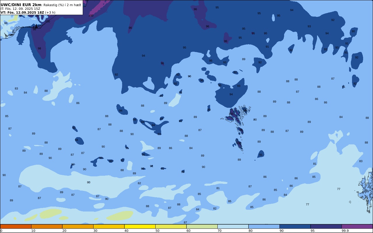Viewport: 373px width, 233px height.
Task: Click the amber 20–30 legend swatch
Action: pyautogui.click(x=78, y=226)
